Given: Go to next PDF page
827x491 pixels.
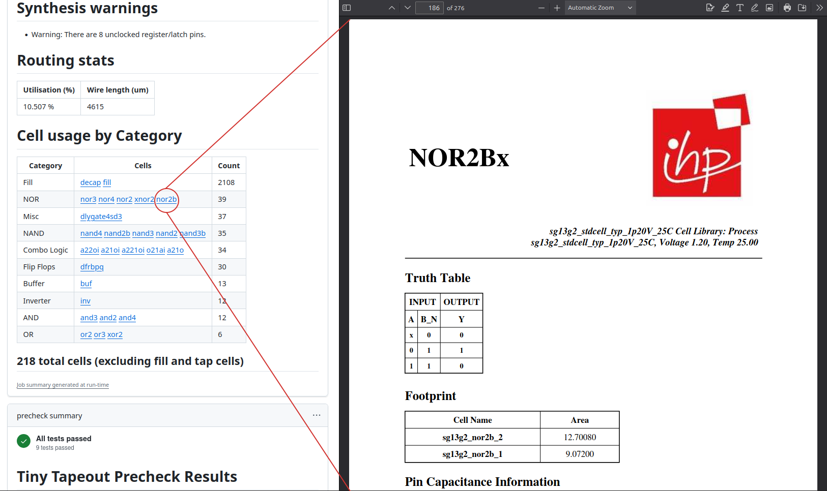Looking at the screenshot, I should [408, 8].
